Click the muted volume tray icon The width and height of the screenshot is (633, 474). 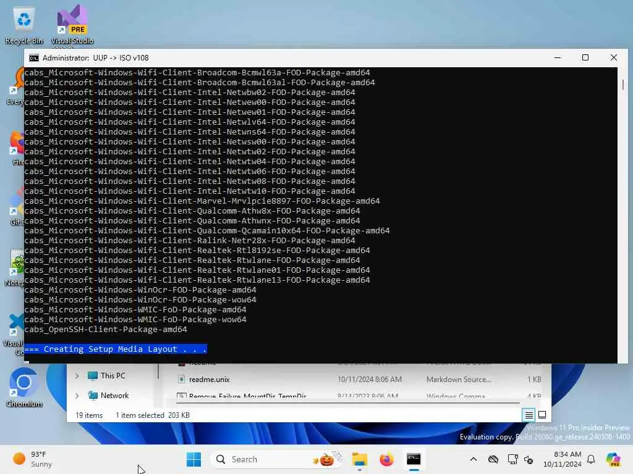click(x=529, y=459)
